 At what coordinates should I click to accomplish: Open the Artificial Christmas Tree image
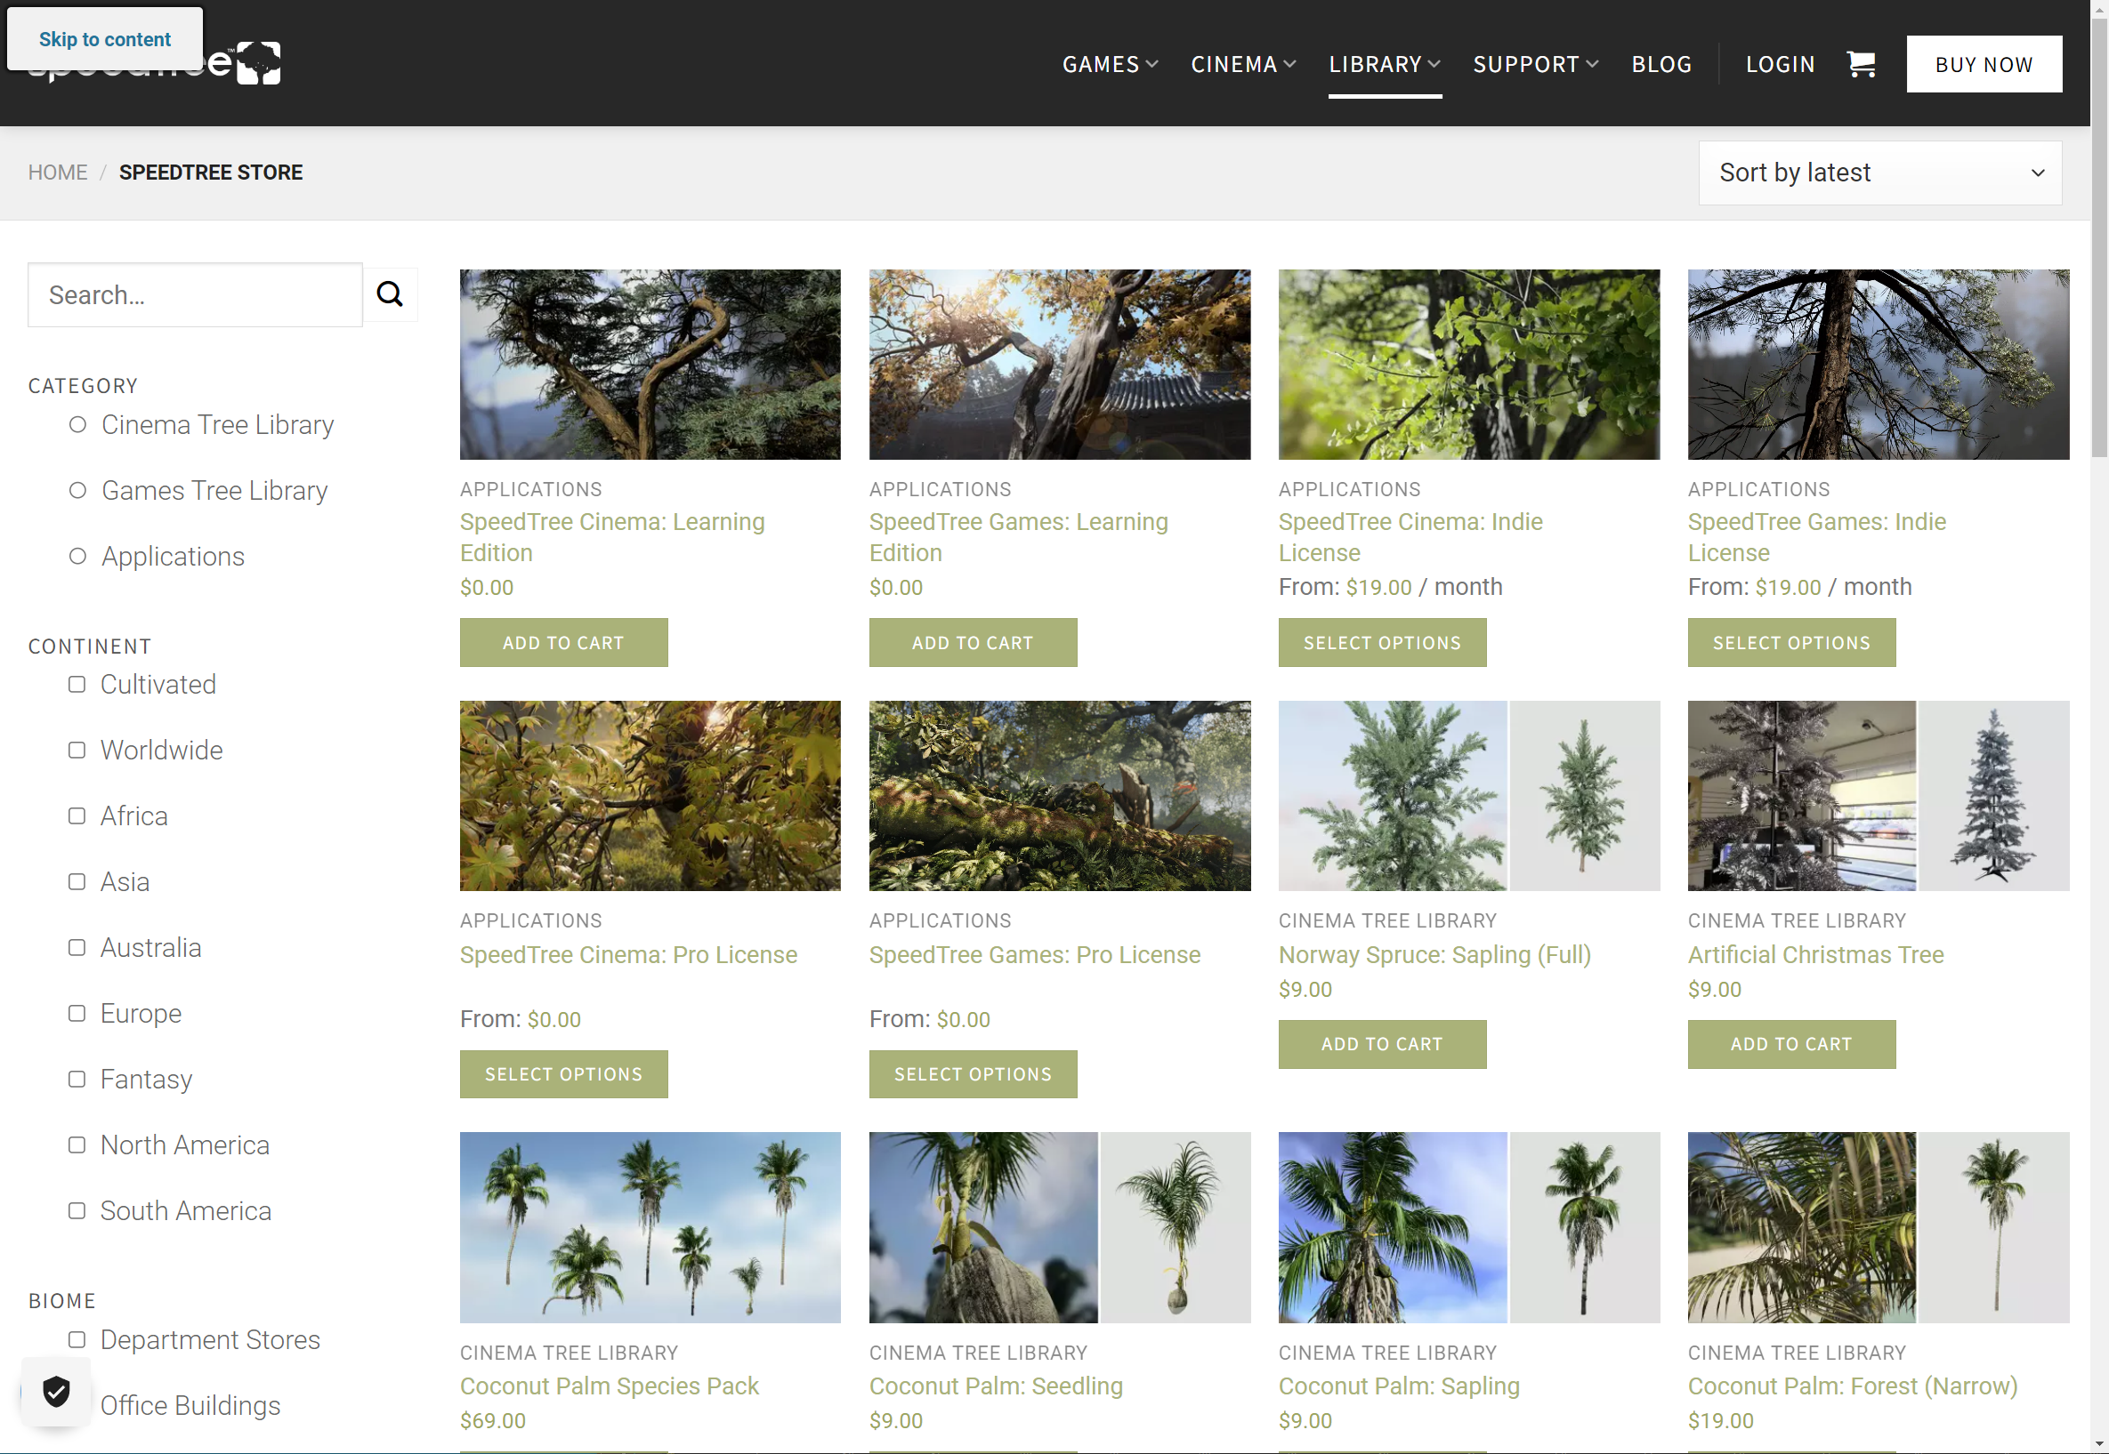tap(1878, 795)
